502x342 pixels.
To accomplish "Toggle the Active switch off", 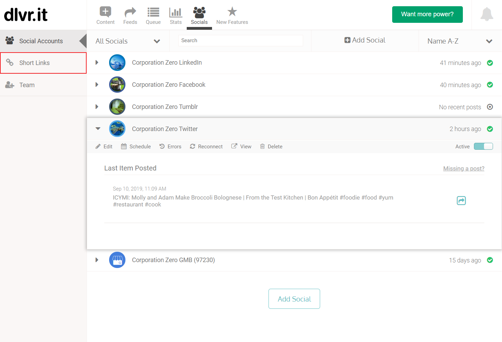I will (x=483, y=146).
